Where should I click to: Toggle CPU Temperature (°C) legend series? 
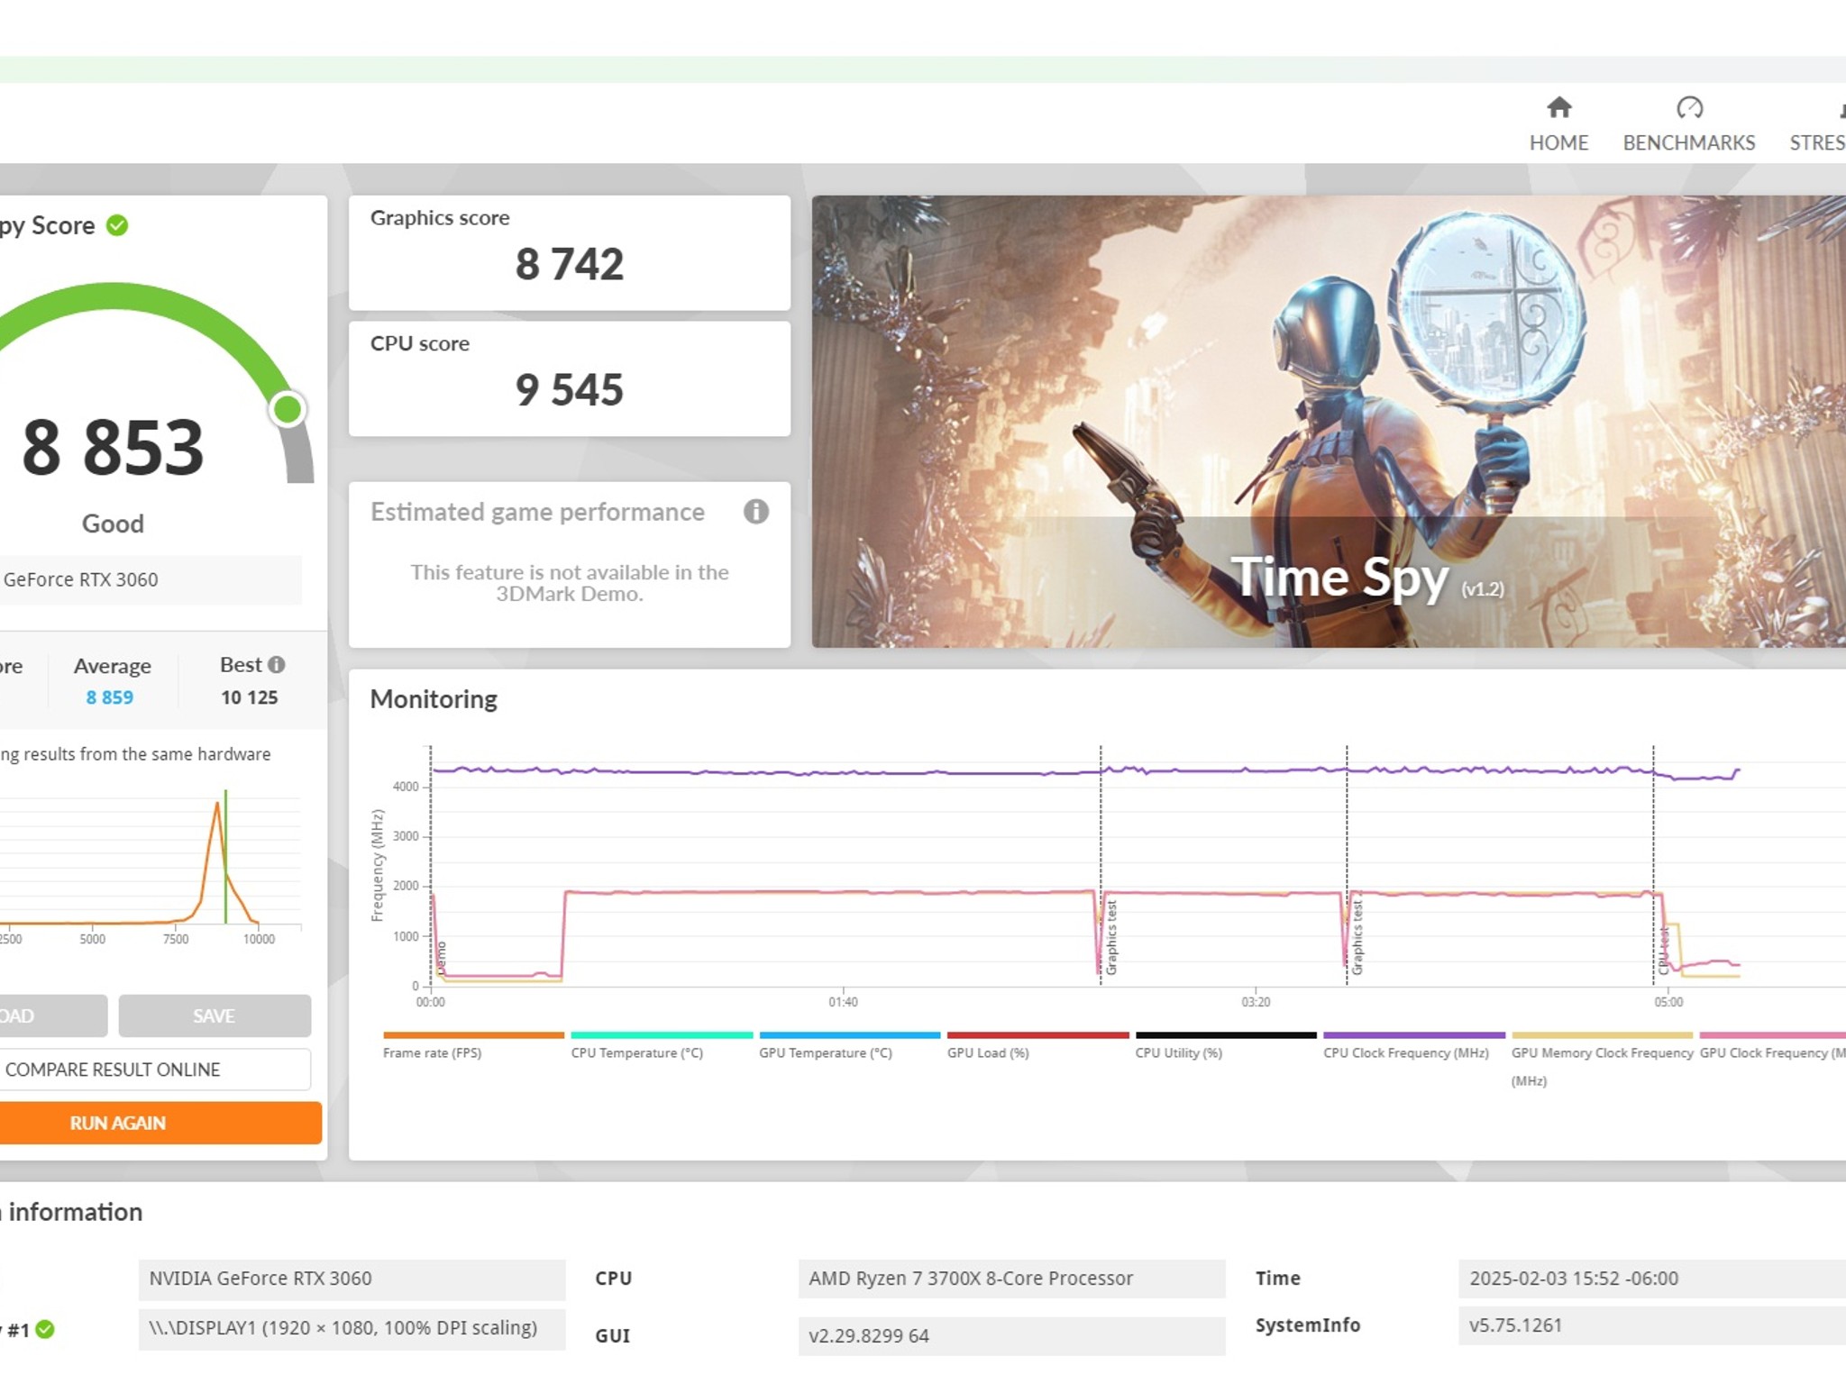tap(661, 1046)
